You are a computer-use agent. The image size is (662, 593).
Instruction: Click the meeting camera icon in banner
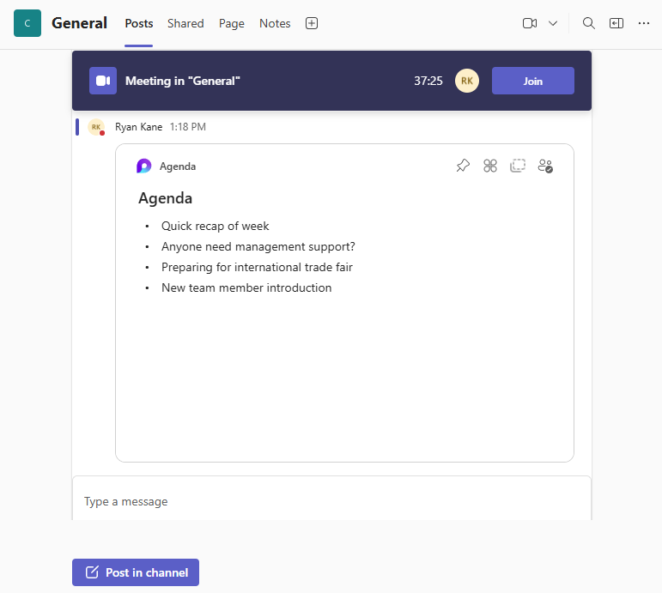[103, 81]
